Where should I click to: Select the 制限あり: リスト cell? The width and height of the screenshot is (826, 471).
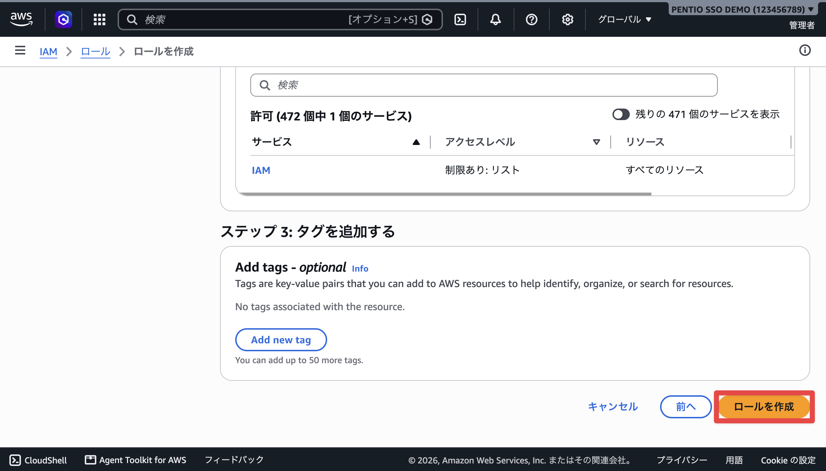tap(482, 170)
